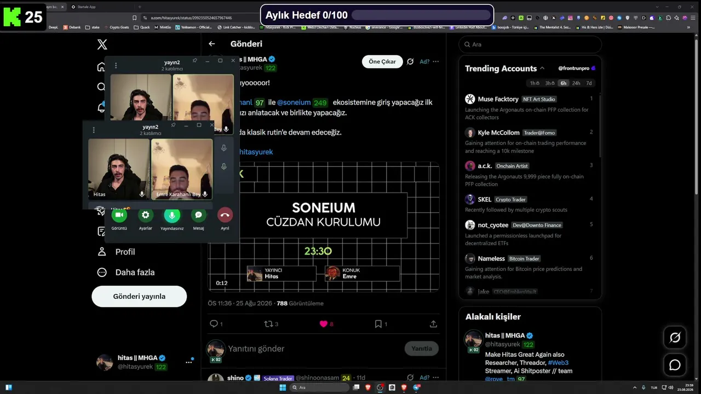Toggle the Görüntü camera button in call
The height and width of the screenshot is (394, 701).
(119, 215)
